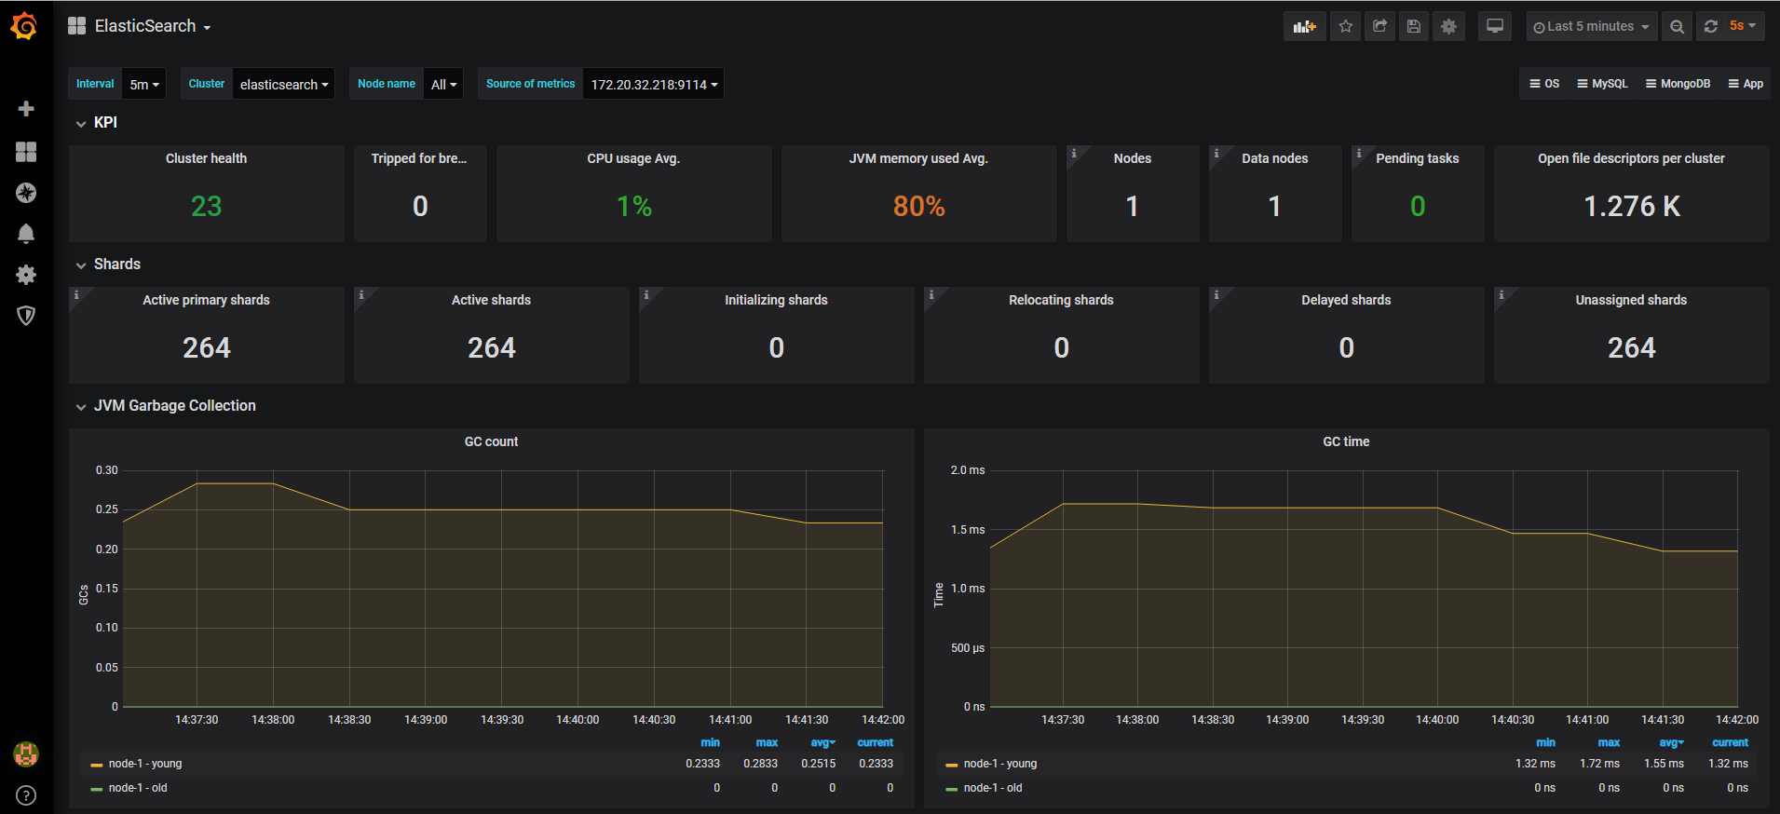Sort GC count legend by avg column
The height and width of the screenshot is (814, 1780).
coord(823,742)
